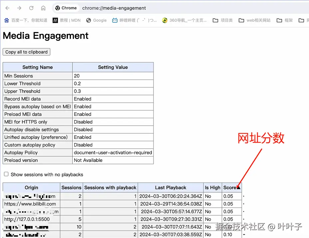Focus the chrome://media-engagement address bar

tap(114, 8)
